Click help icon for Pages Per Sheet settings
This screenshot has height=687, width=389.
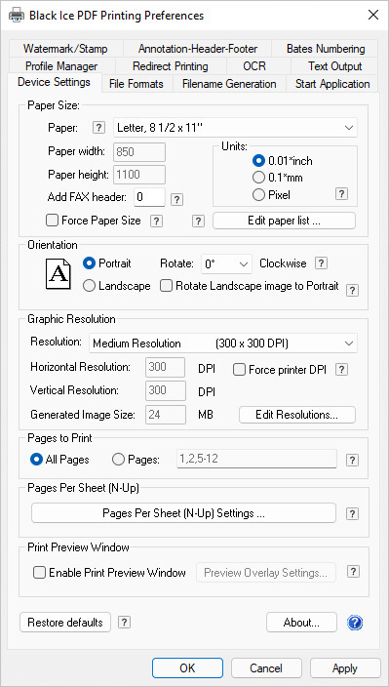coord(352,514)
